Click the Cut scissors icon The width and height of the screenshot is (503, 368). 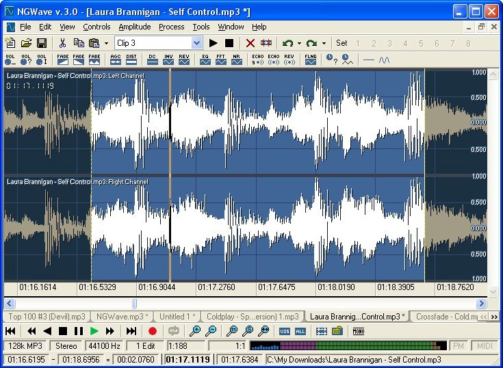pos(62,43)
